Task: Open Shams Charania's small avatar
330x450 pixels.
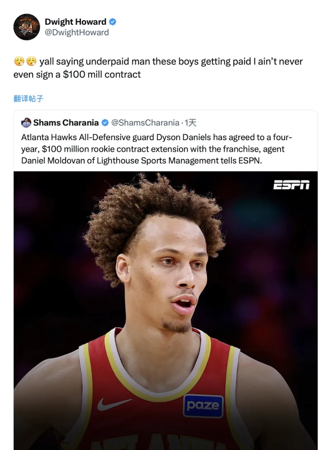Action: 26,122
